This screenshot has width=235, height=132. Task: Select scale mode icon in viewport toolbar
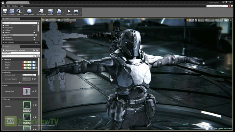193,20
